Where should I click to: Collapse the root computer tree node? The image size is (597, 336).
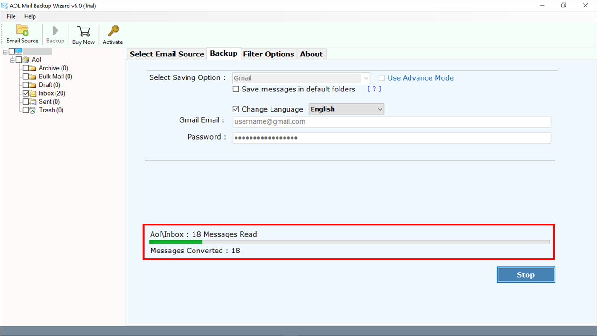click(6, 51)
